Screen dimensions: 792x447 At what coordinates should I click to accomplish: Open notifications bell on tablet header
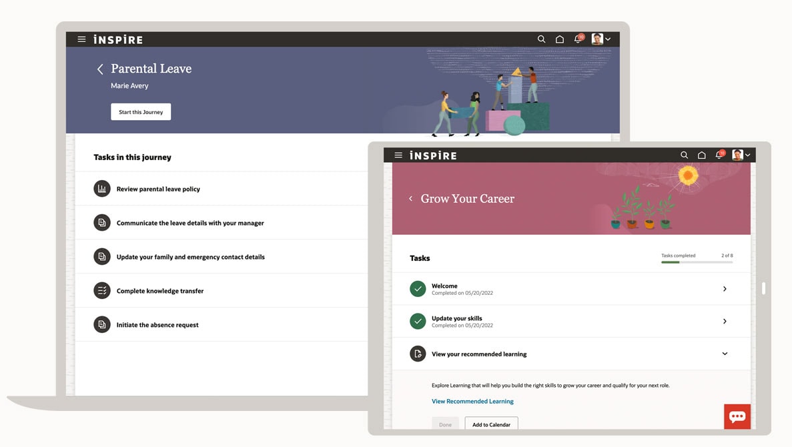tap(719, 155)
